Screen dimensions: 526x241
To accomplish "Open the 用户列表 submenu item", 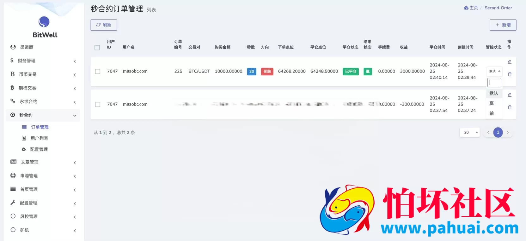I will (x=39, y=138).
